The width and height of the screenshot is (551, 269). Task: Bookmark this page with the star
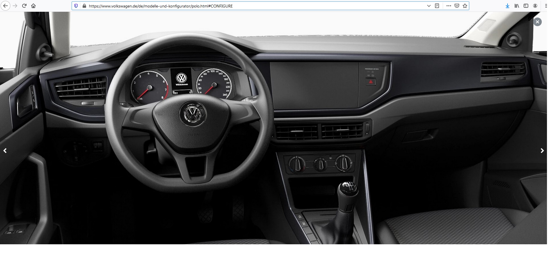(465, 6)
